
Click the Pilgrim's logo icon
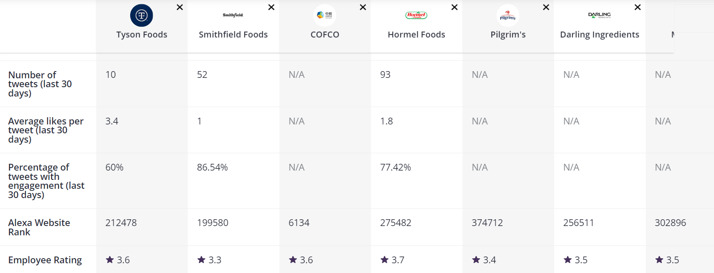point(508,16)
